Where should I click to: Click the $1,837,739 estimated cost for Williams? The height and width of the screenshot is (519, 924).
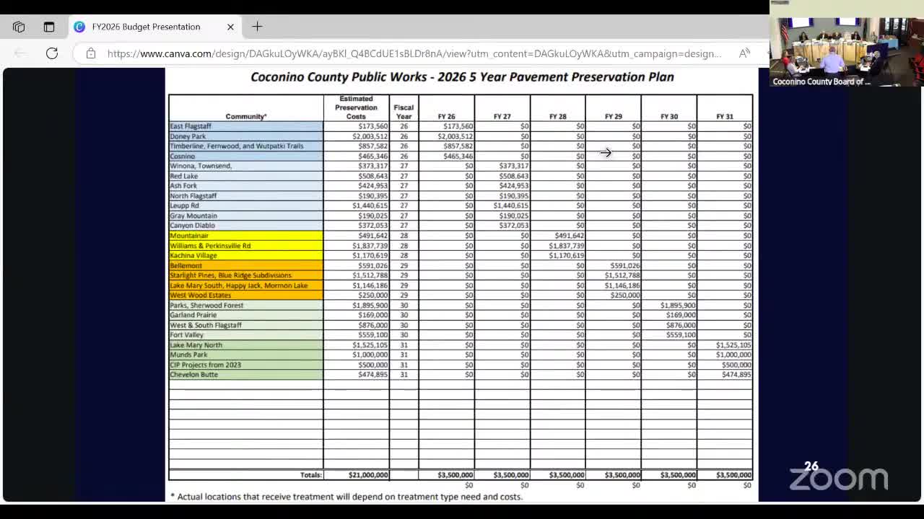pos(370,246)
